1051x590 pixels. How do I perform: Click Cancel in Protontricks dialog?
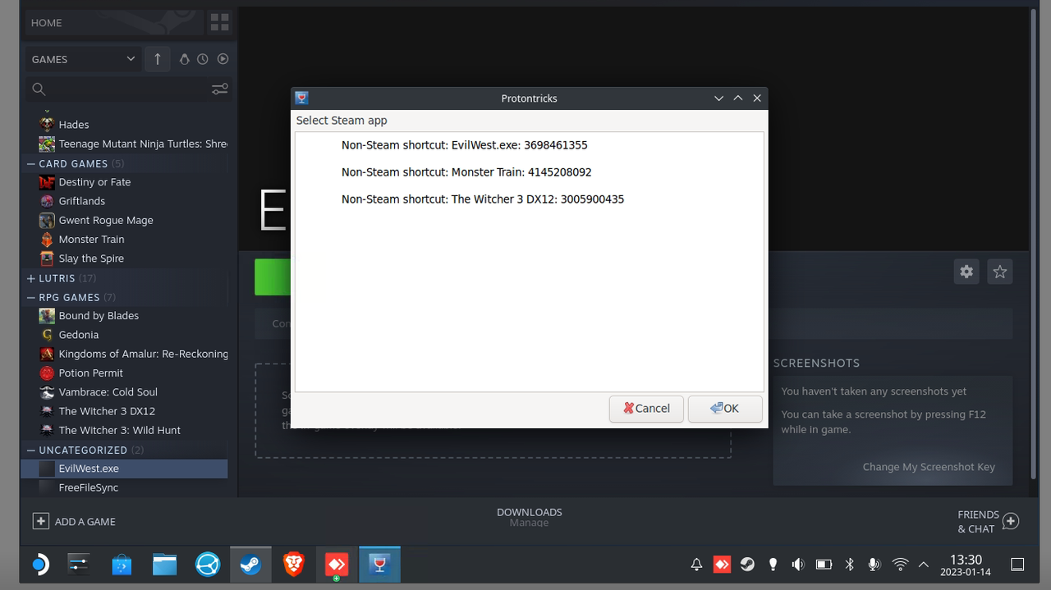pos(646,409)
